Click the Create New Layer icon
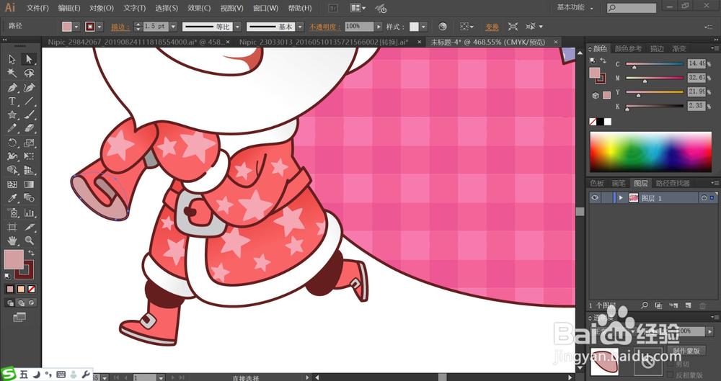The height and width of the screenshot is (381, 721). coord(689,305)
